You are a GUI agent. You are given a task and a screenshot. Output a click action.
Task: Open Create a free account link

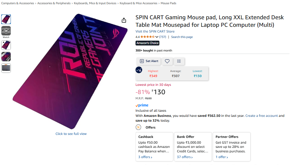[262, 116]
